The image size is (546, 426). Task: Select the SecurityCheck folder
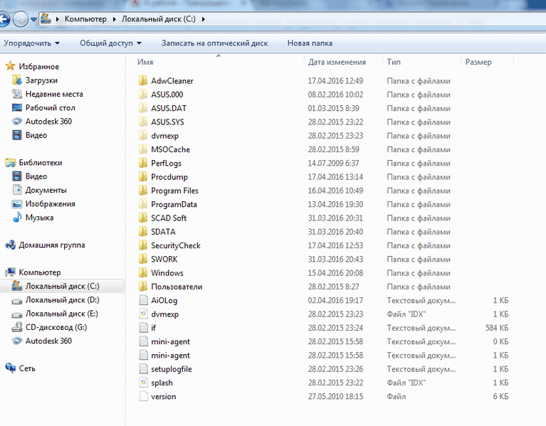pyautogui.click(x=176, y=245)
